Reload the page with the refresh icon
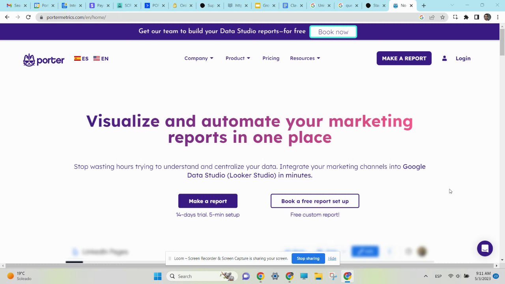Image resolution: width=505 pixels, height=284 pixels. tap(28, 17)
